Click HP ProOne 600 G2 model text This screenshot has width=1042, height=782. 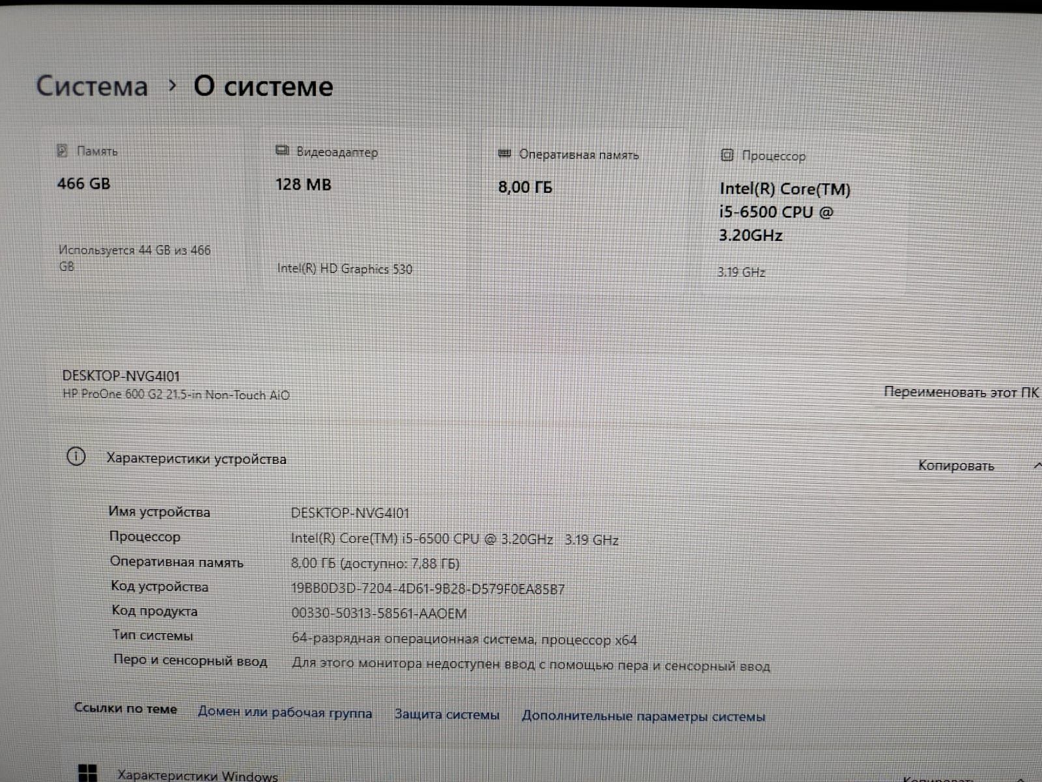point(176,395)
